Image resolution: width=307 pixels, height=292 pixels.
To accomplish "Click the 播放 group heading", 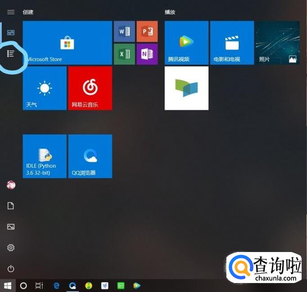I will (170, 12).
